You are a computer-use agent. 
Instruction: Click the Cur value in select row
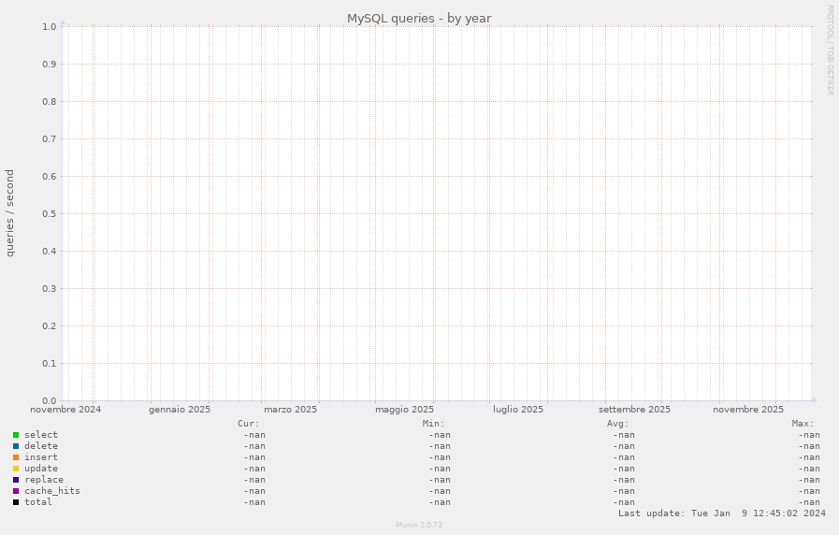[x=254, y=436]
